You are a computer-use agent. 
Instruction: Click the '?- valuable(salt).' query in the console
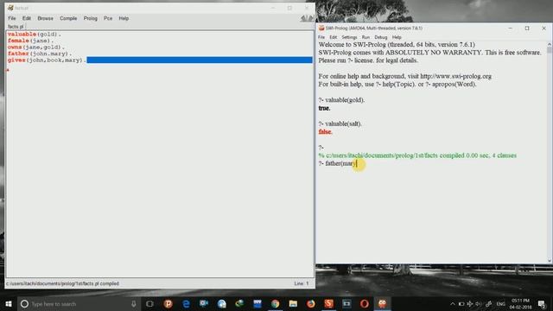[340, 124]
